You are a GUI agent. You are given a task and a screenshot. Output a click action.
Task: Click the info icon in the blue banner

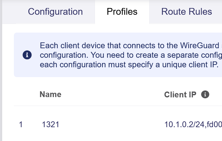coord(27,55)
